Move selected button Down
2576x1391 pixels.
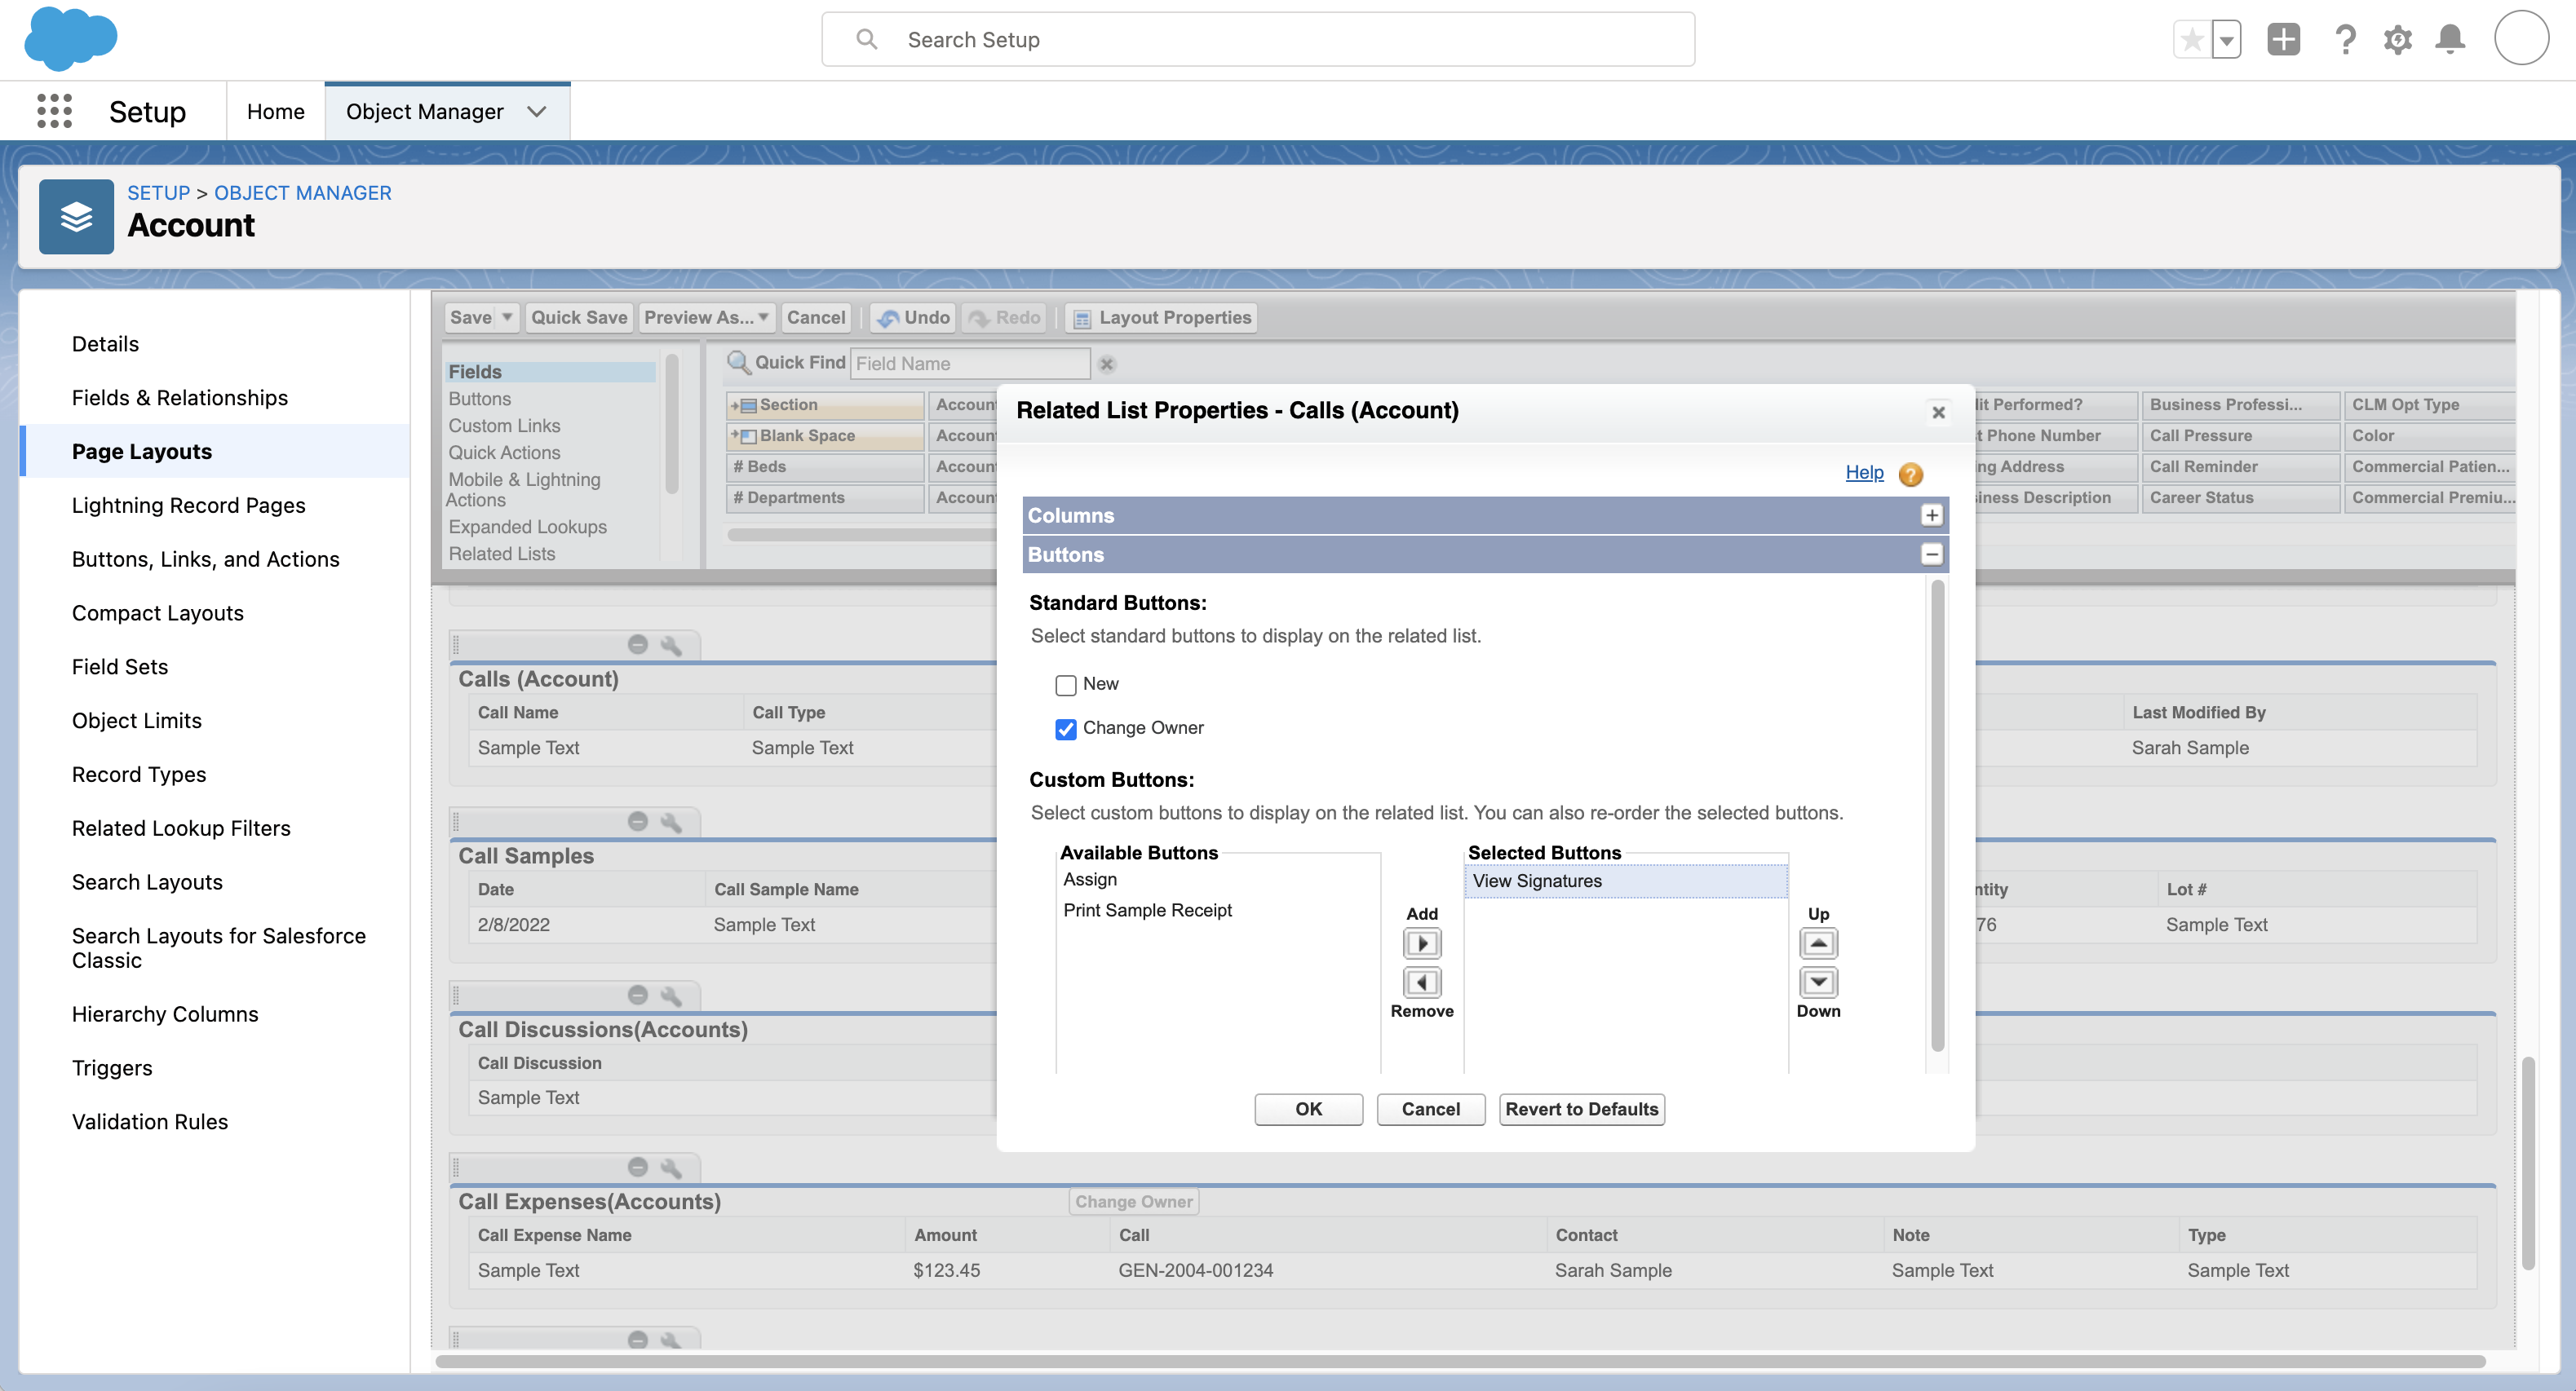coord(1818,983)
